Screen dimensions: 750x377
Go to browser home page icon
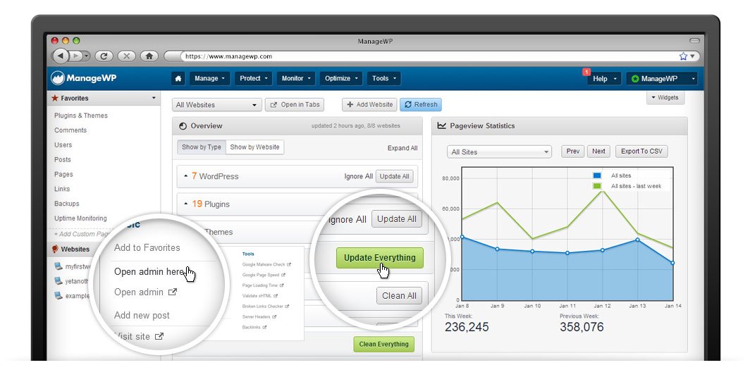pyautogui.click(x=149, y=56)
